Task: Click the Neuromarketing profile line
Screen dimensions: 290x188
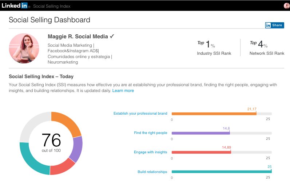Action: (x=63, y=62)
